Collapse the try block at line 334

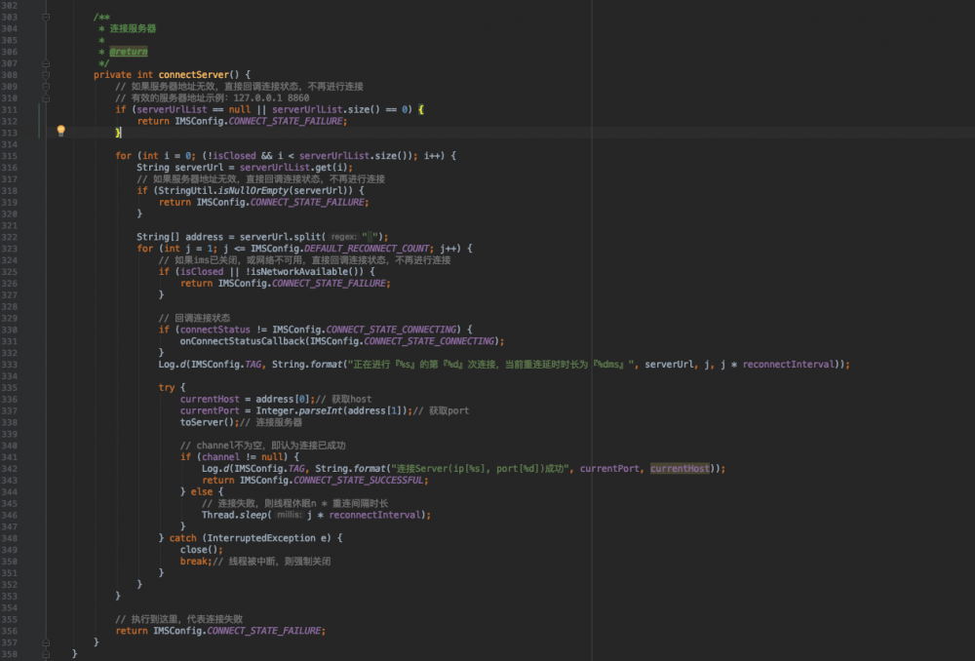45,386
